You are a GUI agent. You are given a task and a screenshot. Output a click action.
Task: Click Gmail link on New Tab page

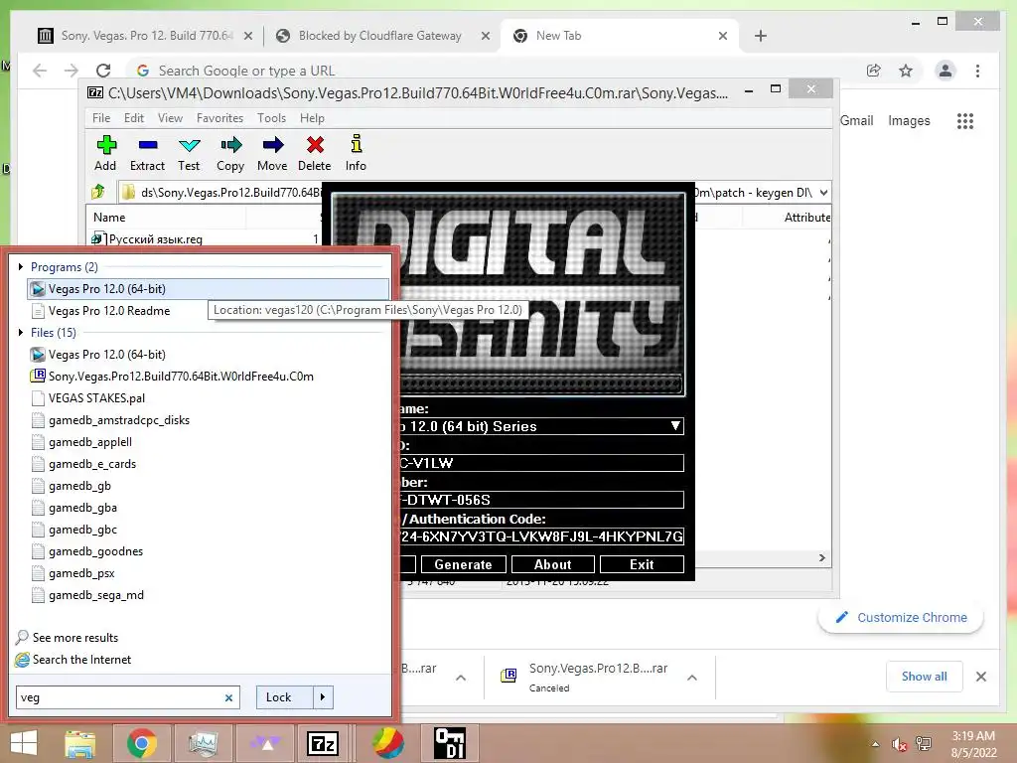pos(856,120)
